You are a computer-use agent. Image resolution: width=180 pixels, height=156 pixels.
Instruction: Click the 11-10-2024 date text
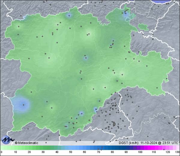click(x=149, y=143)
